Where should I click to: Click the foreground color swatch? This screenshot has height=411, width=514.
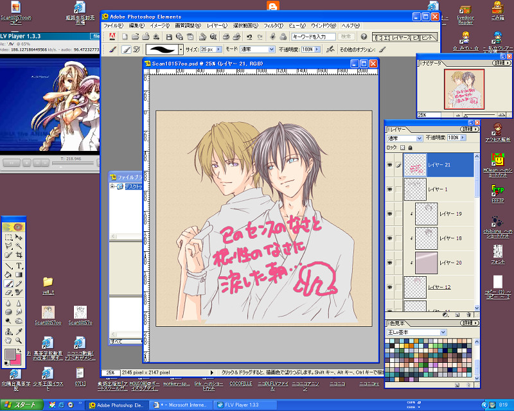pos(10,354)
